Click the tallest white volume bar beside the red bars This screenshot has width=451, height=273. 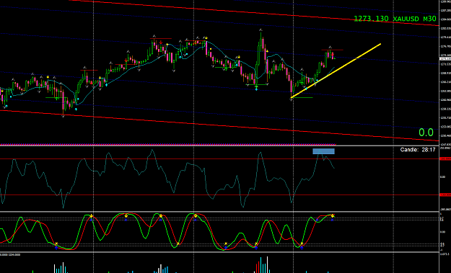click(268, 264)
